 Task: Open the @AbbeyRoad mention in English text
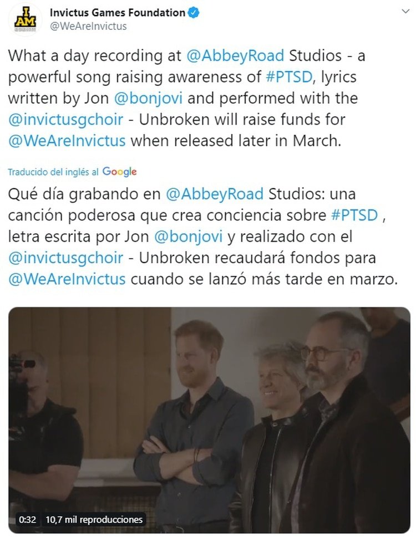(x=235, y=56)
